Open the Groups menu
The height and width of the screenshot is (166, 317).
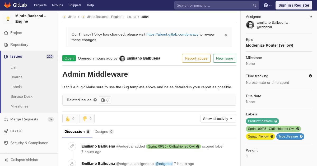coord(58,5)
